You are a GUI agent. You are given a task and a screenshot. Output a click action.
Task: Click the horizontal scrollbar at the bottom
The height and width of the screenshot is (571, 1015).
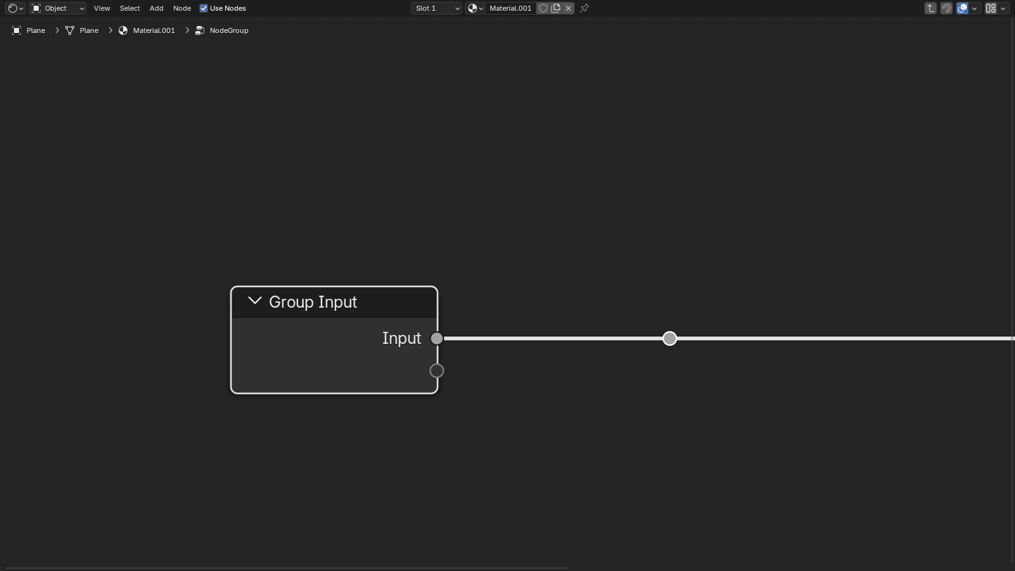[x=286, y=568]
